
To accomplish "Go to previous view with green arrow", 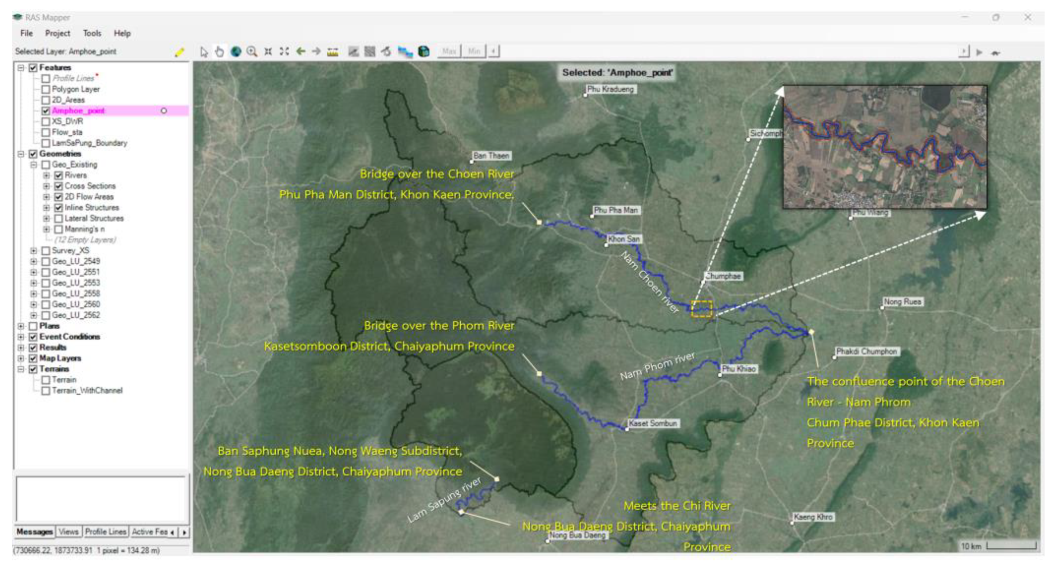I will click(x=301, y=52).
